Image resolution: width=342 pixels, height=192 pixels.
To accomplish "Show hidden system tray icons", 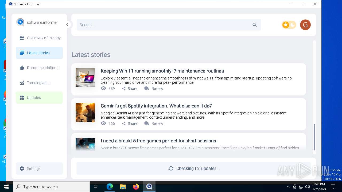I will coord(288,187).
